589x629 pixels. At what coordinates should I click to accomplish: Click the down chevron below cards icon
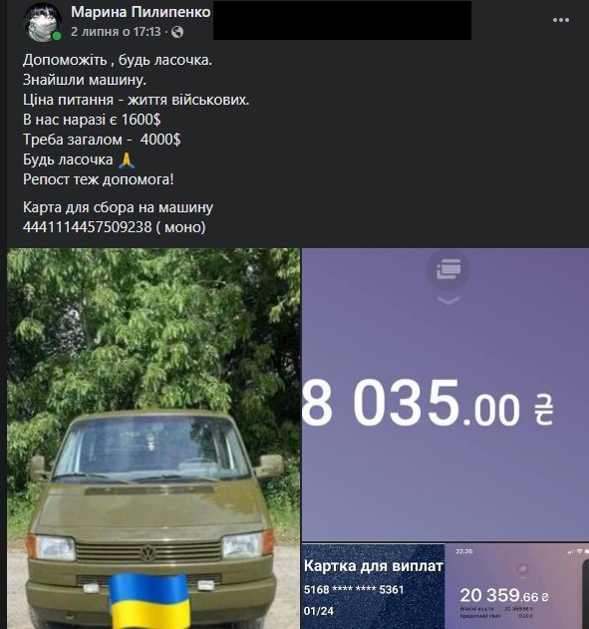[448, 300]
